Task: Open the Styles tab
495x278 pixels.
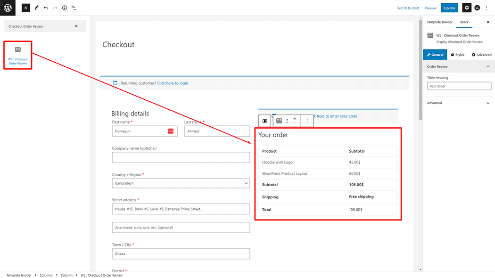Action: coord(457,55)
